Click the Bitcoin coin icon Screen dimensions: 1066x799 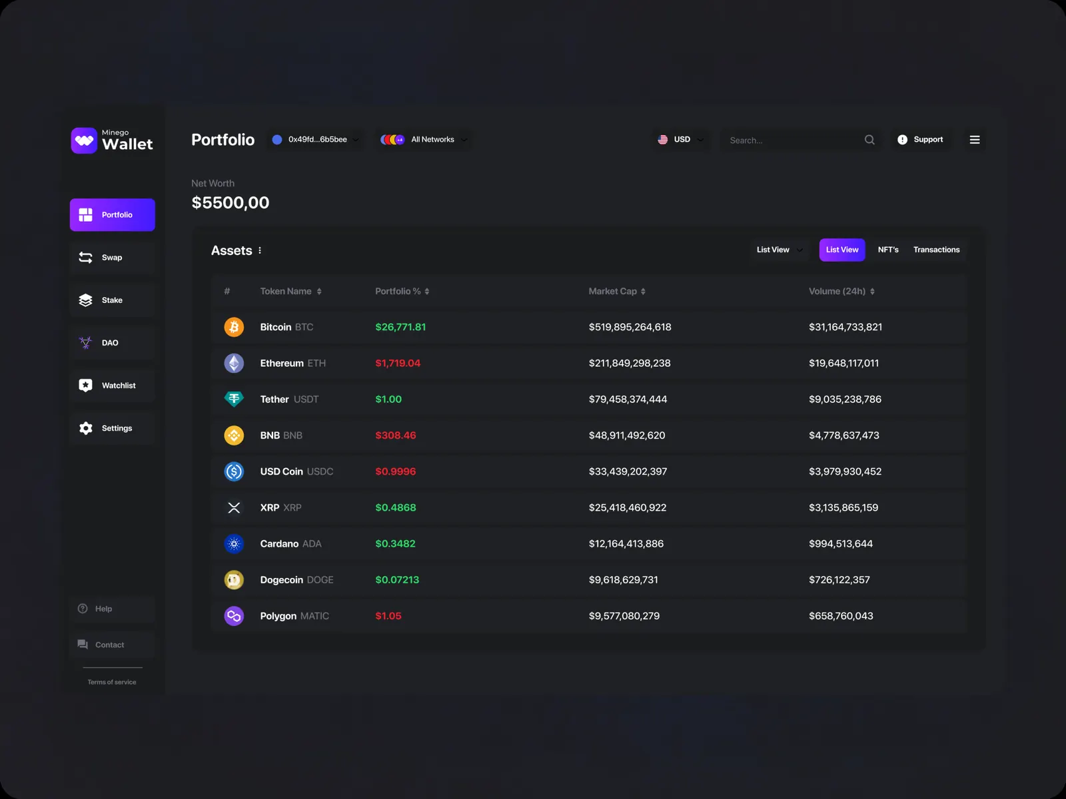point(234,327)
